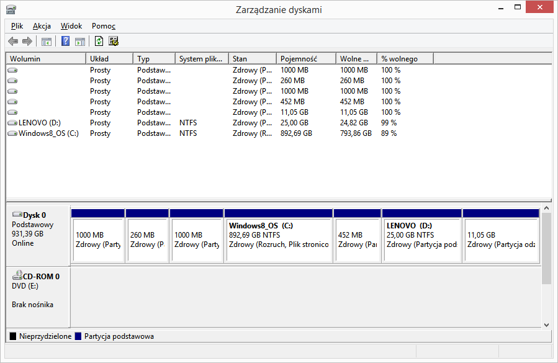This screenshot has width=558, height=363.
Task: Toggle the action pane toolbar icon
Action: pyautogui.click(x=80, y=42)
